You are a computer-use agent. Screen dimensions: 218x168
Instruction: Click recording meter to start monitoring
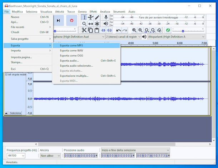[x=158, y=17]
